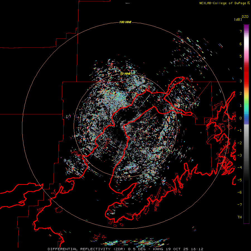Click the 18:12 timestamp in bottom caption

point(197,249)
